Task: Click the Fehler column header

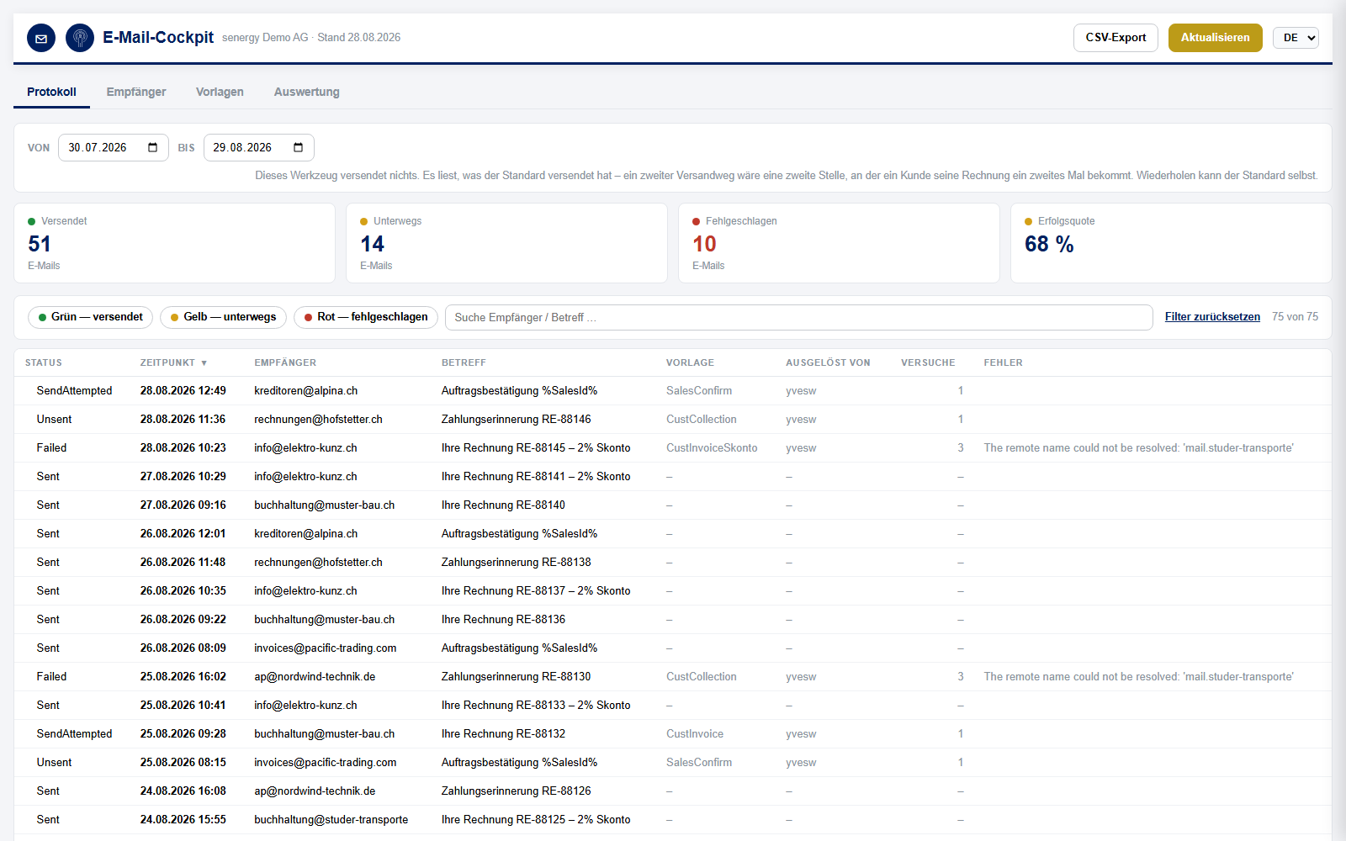Action: [1003, 363]
